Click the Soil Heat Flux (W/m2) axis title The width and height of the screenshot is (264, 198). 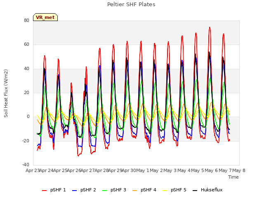tap(6, 93)
